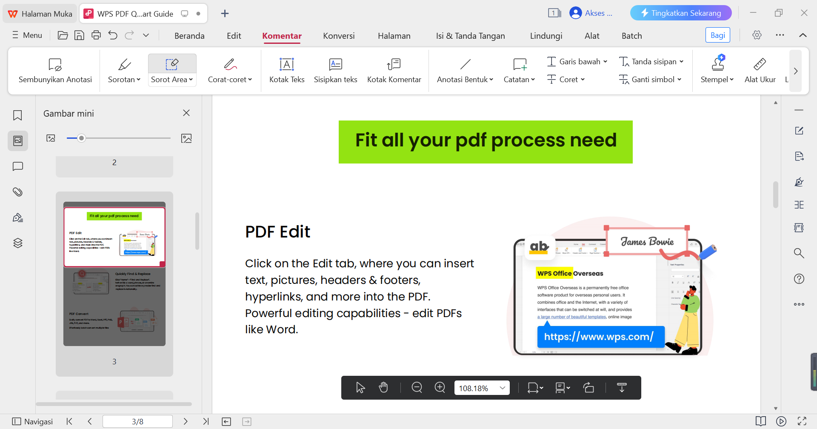Select the Sisipkan teks annotation tool

click(x=335, y=69)
